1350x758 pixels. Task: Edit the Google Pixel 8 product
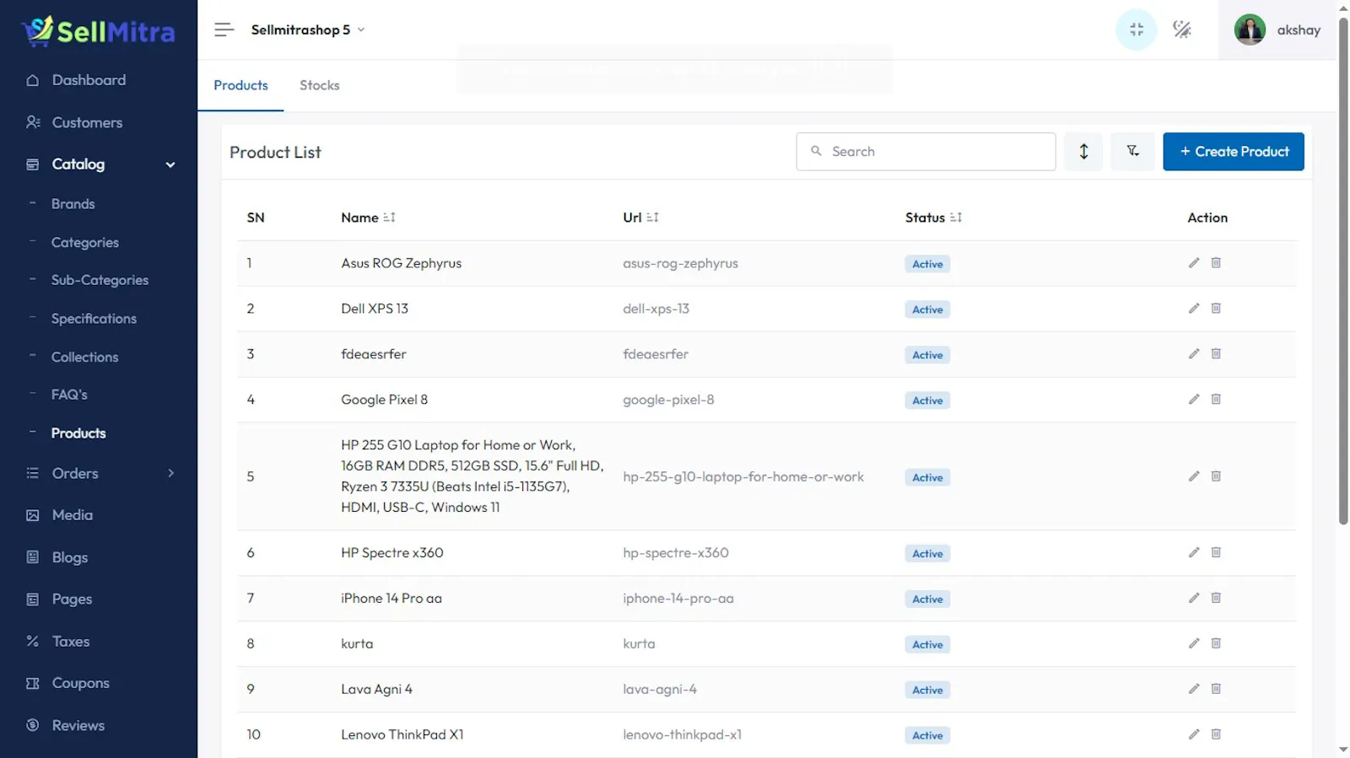(x=1194, y=400)
